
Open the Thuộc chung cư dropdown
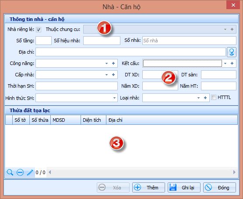tap(225, 29)
